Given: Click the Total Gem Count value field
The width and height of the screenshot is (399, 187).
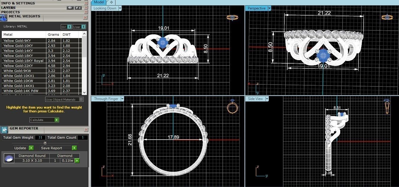Looking at the screenshot, I should click(83, 137).
